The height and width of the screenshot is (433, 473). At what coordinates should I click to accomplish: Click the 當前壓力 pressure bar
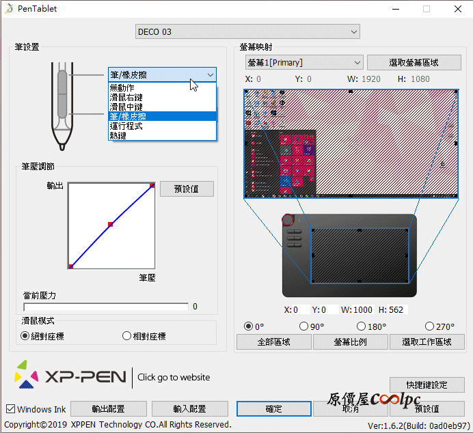click(106, 307)
